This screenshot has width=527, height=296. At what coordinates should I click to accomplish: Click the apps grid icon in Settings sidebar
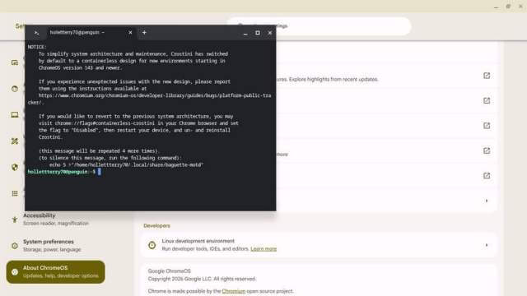tap(15, 193)
